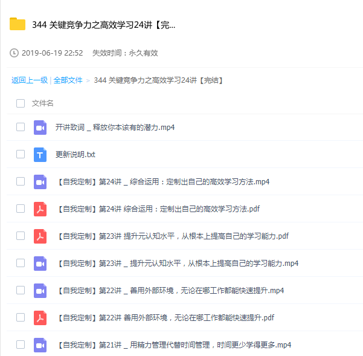Click the yellow folder icon at top
This screenshot has height=356, width=363.
point(18,24)
